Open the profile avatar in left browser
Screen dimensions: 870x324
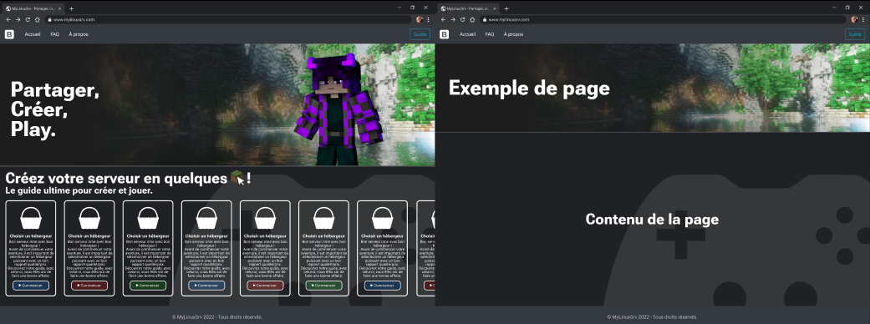pos(419,19)
